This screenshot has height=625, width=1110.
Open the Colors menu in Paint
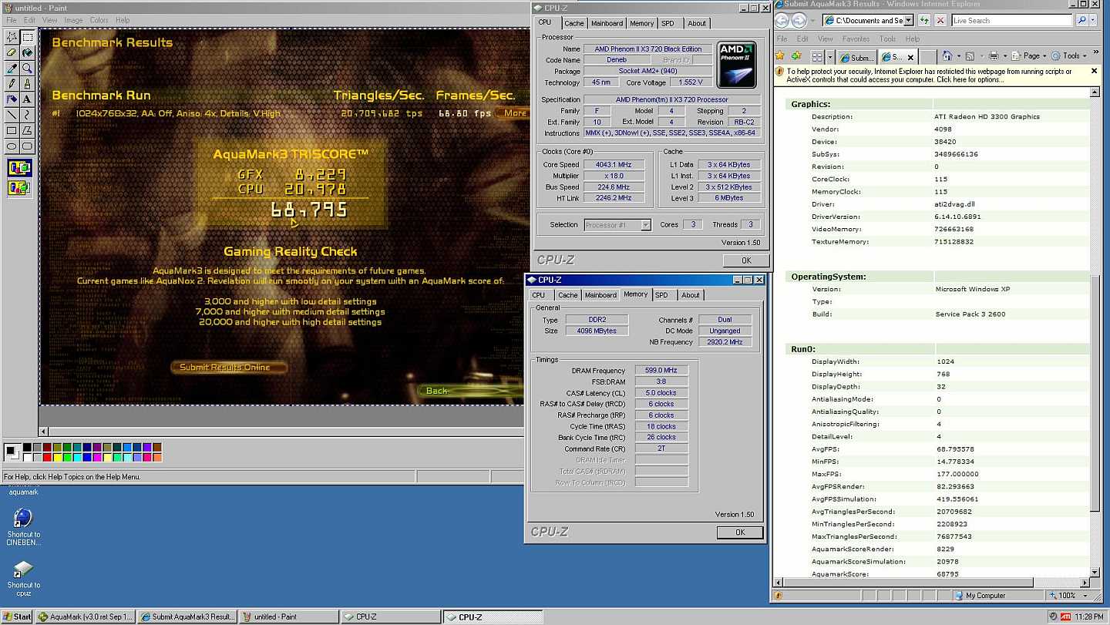tap(99, 20)
